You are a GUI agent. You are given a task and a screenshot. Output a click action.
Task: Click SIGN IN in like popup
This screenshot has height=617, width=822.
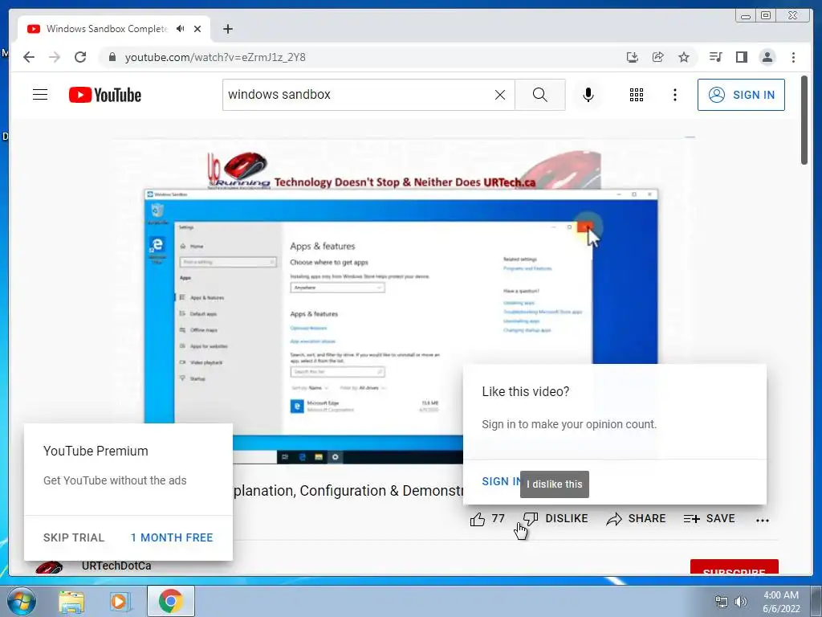point(501,481)
